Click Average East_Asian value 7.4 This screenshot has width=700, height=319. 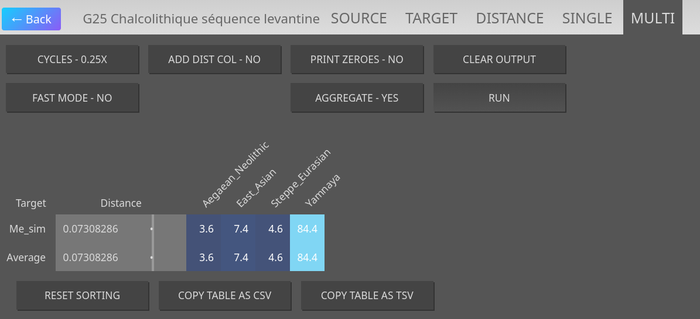pos(238,258)
